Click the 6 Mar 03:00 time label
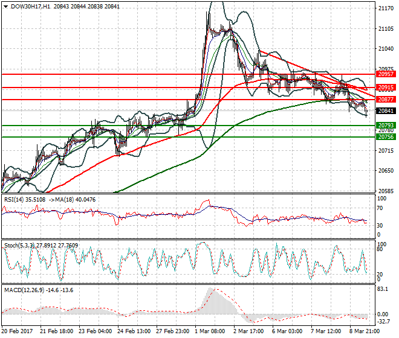 [x=287, y=331]
